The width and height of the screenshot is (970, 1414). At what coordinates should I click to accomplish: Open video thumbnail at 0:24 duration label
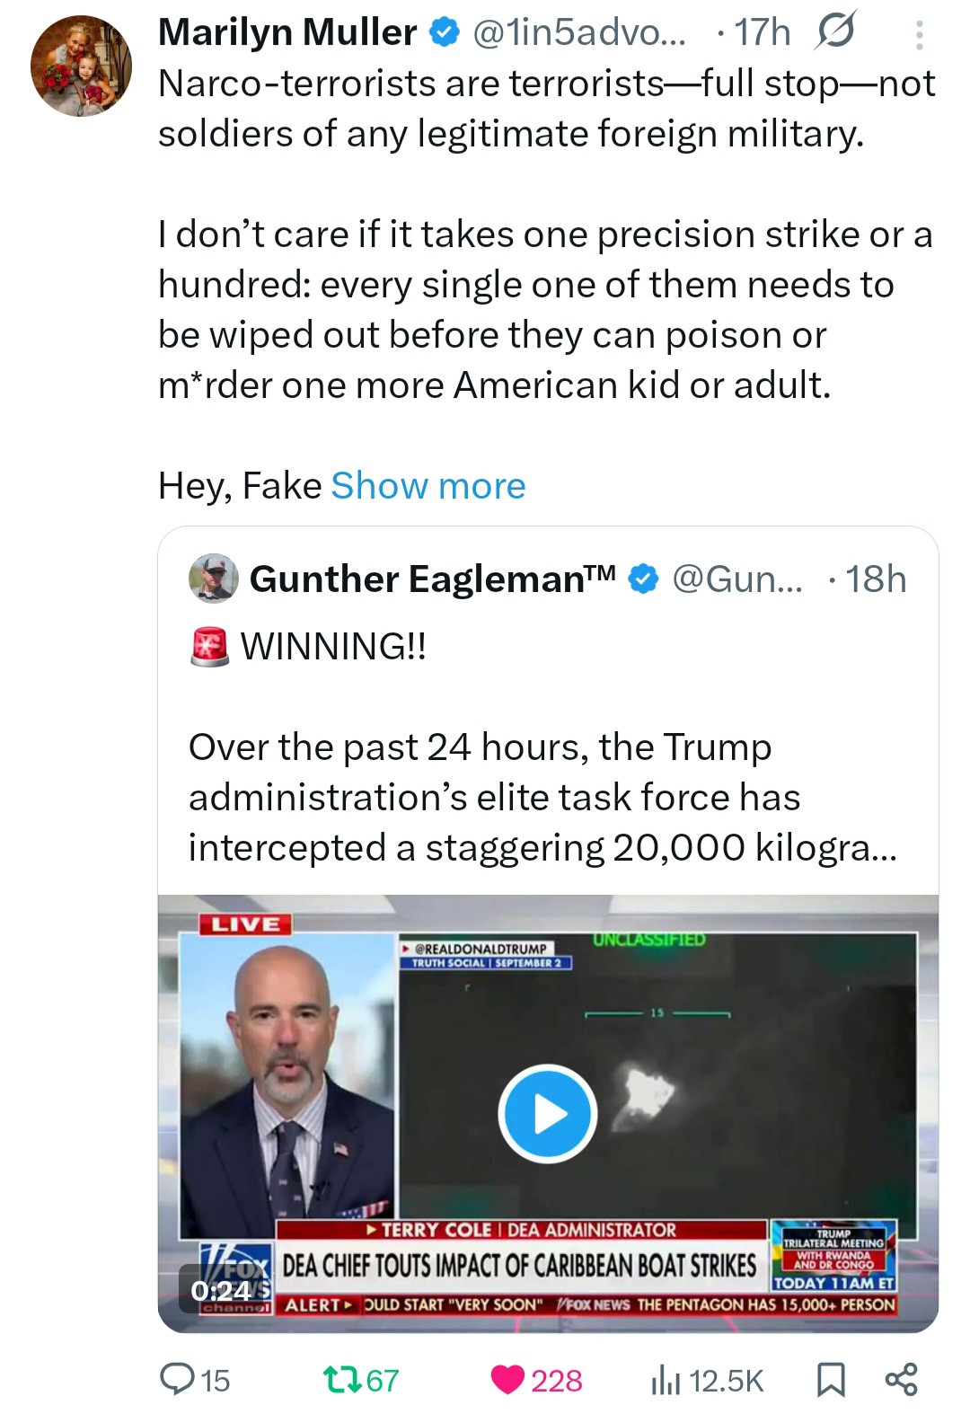[221, 1291]
